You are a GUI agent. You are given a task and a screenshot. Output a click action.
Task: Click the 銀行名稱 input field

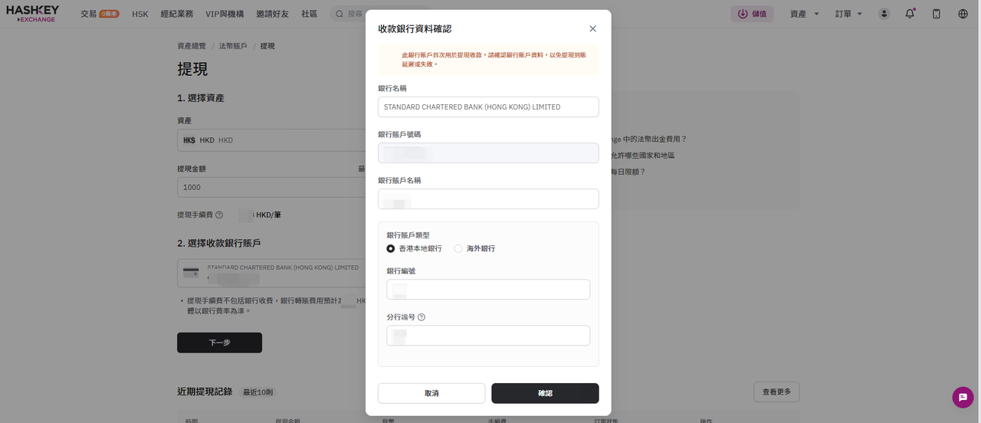click(488, 107)
